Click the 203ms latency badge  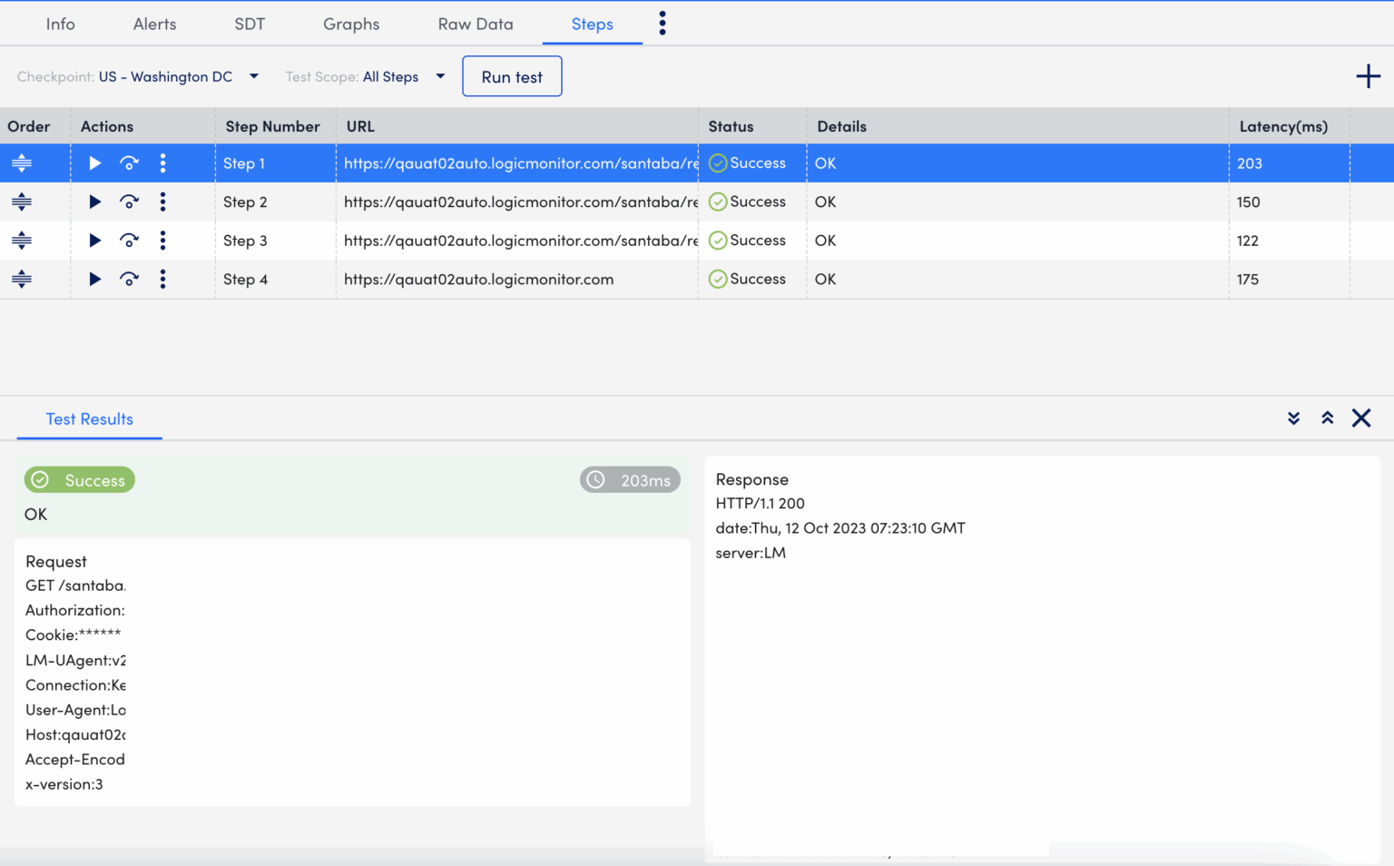[631, 480]
